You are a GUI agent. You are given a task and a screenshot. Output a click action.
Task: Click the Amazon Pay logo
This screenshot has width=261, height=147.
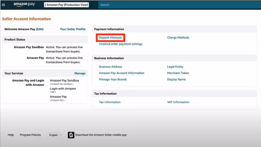(24, 5)
